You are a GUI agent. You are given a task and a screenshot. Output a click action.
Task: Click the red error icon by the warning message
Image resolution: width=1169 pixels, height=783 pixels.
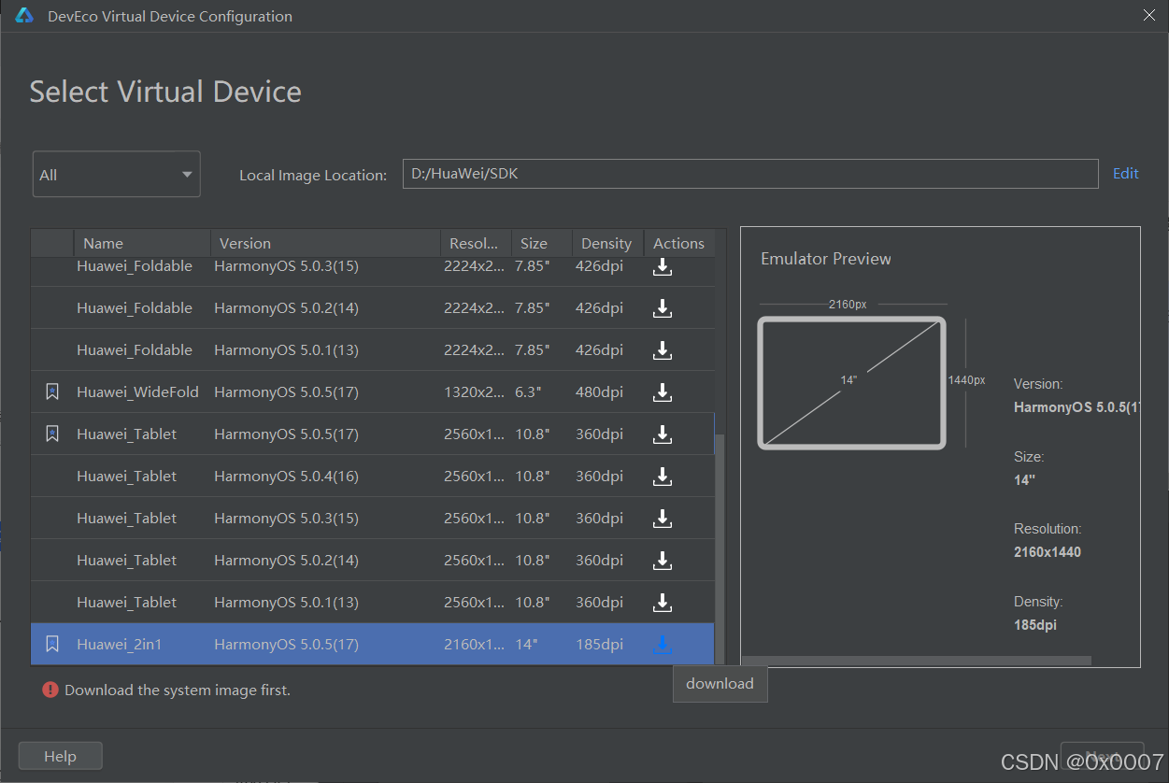(x=50, y=690)
